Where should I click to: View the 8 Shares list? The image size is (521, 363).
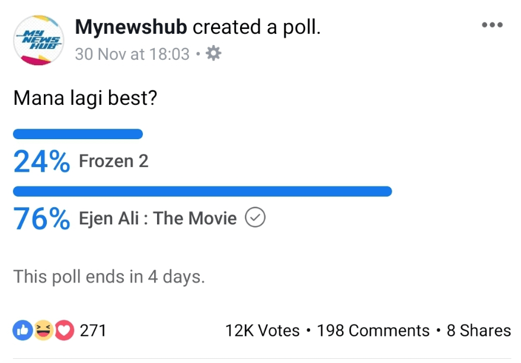[478, 330]
